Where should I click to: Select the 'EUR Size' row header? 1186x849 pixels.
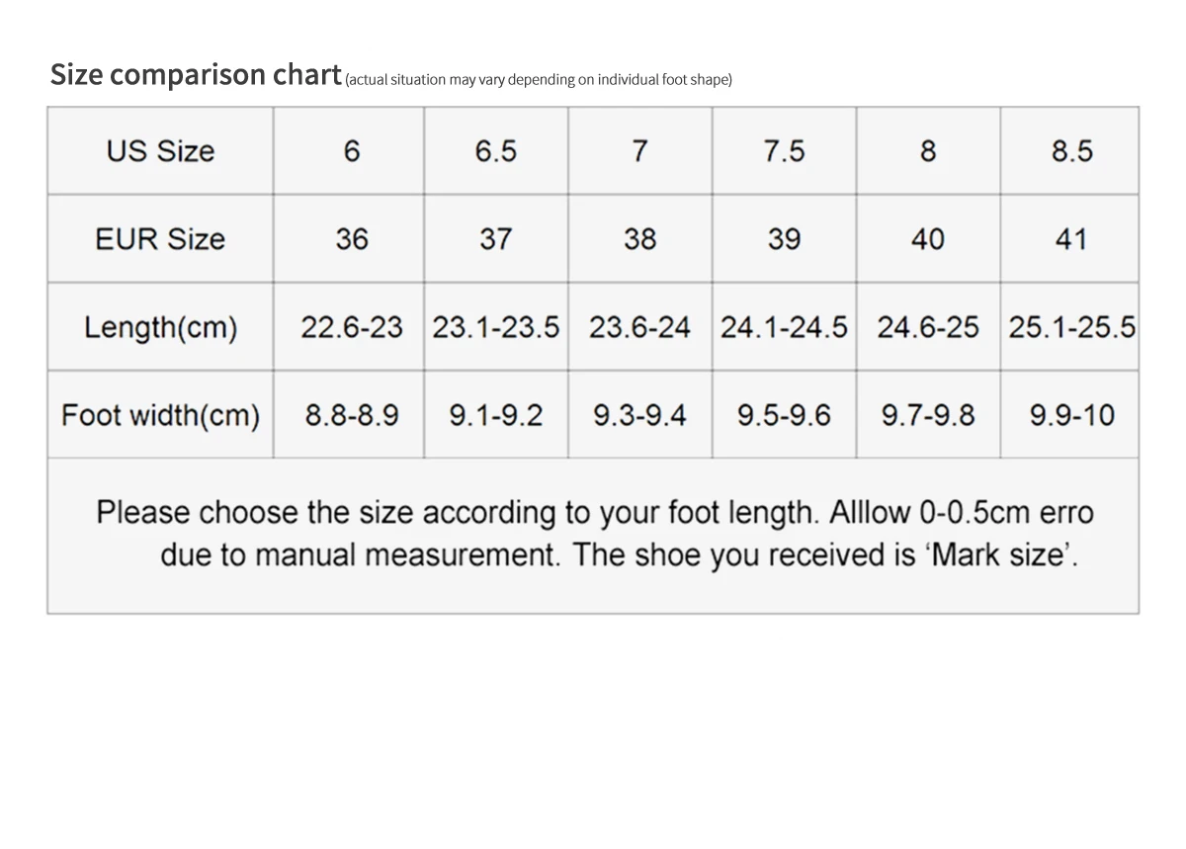160,238
